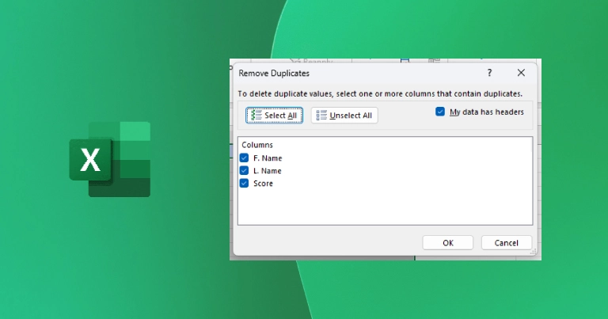Open dialog help with question mark icon

489,73
